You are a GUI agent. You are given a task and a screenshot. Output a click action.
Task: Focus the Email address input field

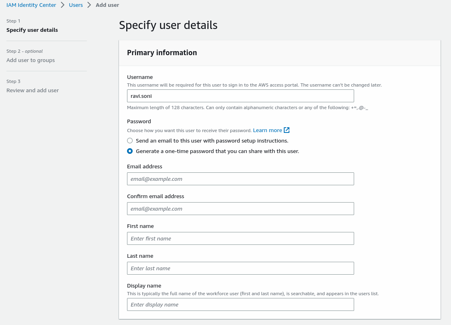[x=240, y=179]
